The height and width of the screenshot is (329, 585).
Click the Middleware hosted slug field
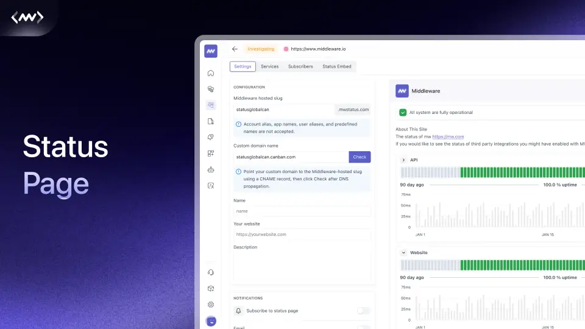(285, 110)
